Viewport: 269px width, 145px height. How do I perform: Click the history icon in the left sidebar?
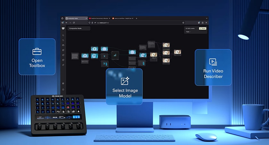63,40
